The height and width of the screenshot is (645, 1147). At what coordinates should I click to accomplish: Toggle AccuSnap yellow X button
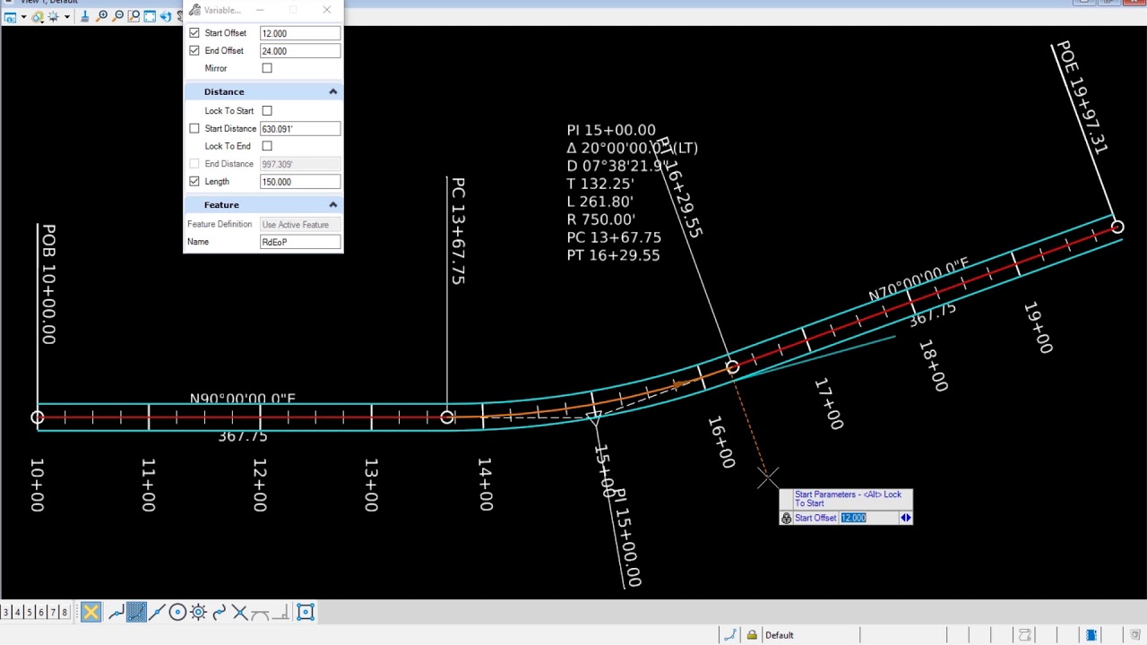91,613
